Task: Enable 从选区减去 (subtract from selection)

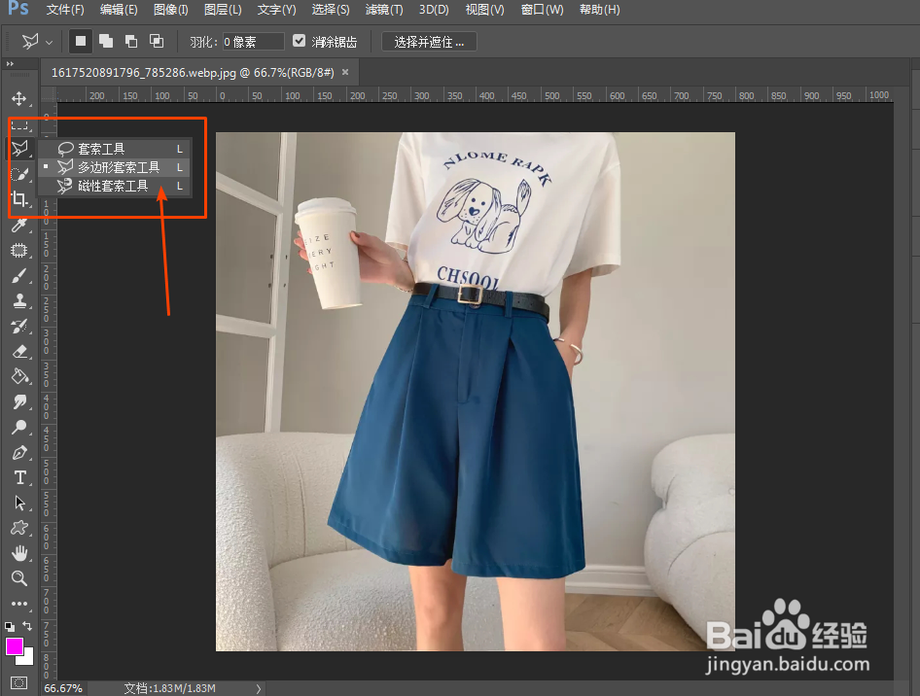Action: [131, 41]
